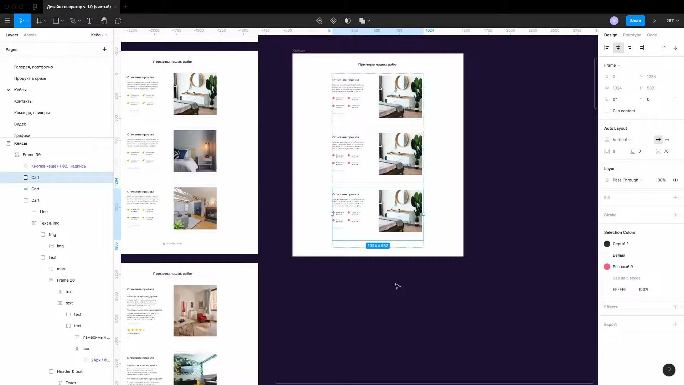Open the user avatar V
The height and width of the screenshot is (385, 684).
(614, 21)
